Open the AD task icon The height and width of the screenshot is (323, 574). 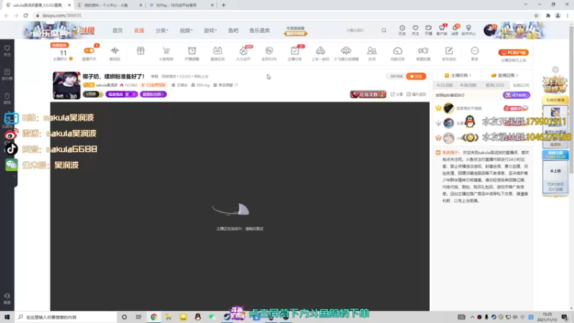(x=217, y=51)
